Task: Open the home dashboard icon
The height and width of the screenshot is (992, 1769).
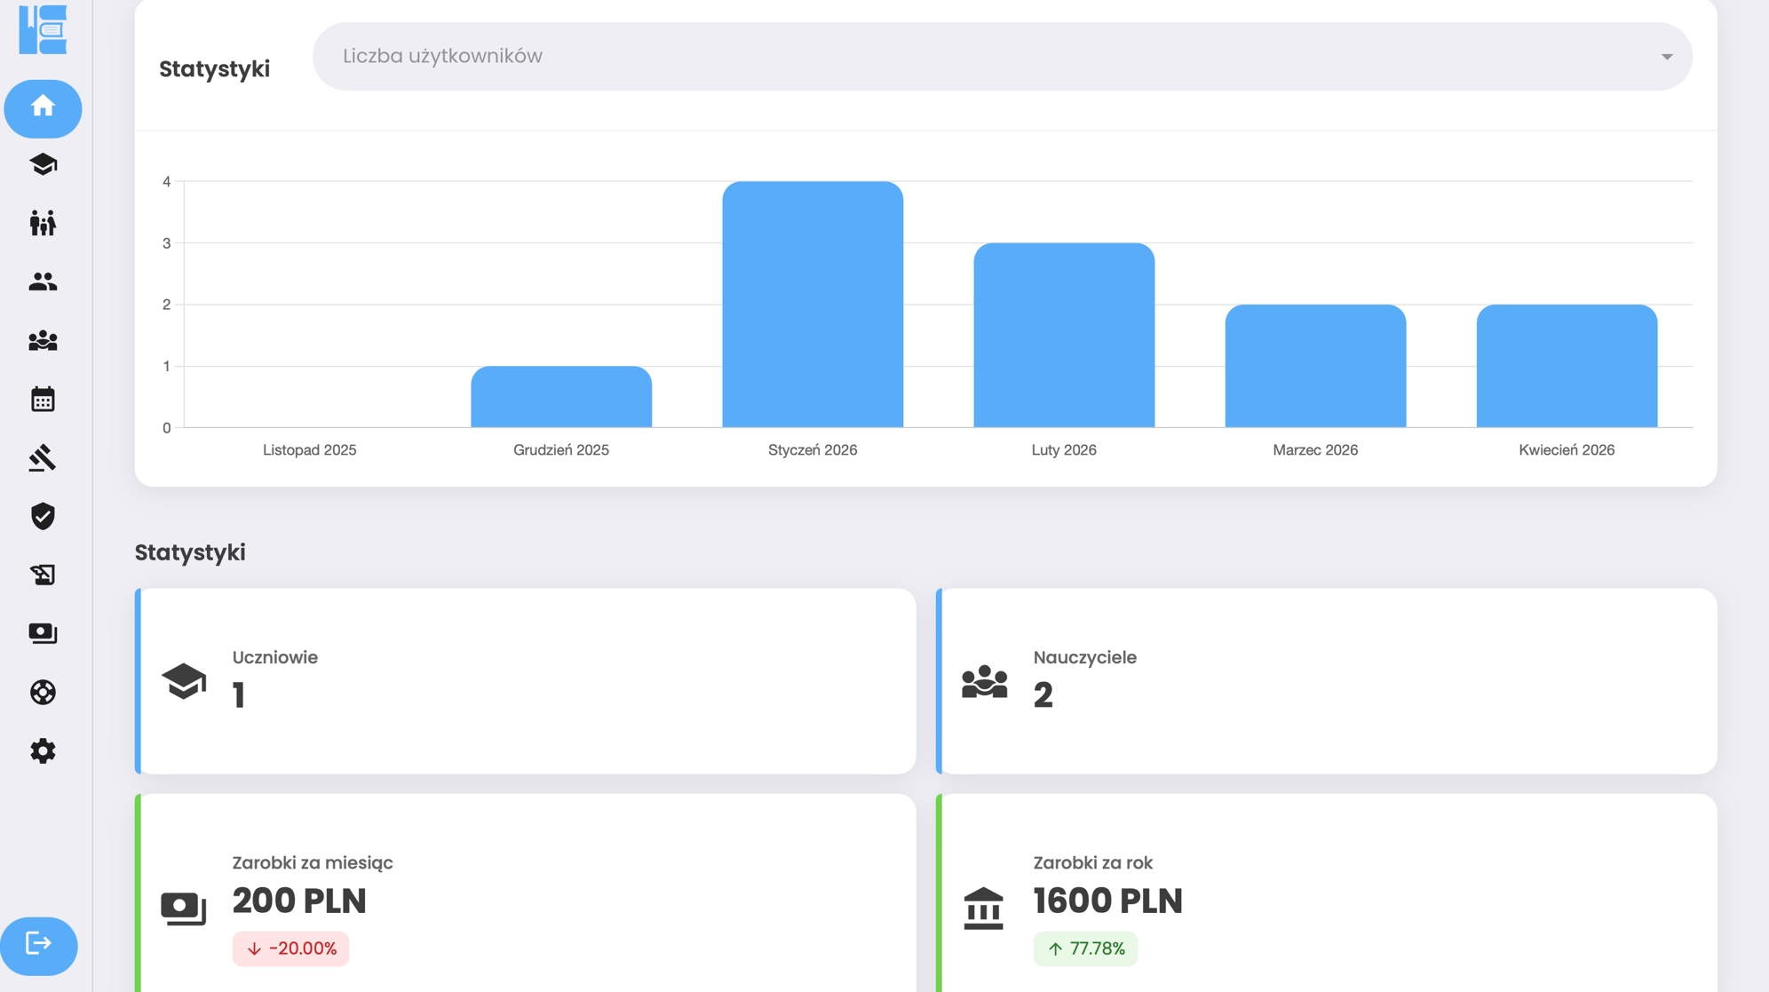Action: [x=43, y=107]
